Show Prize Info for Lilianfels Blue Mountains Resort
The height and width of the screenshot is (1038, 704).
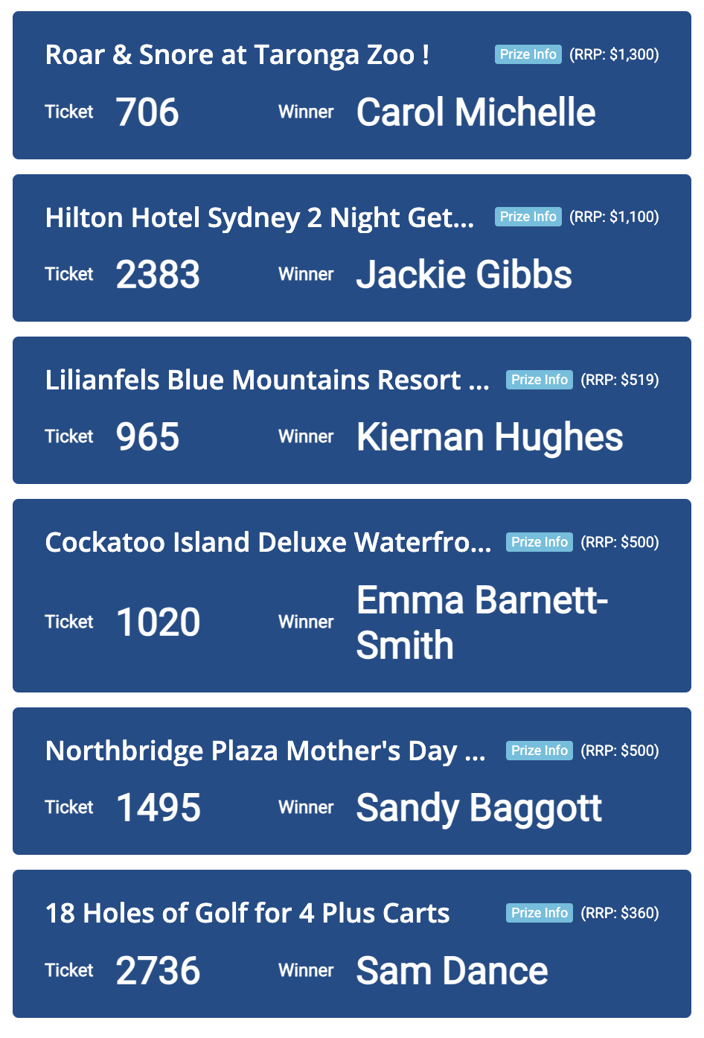[539, 380]
